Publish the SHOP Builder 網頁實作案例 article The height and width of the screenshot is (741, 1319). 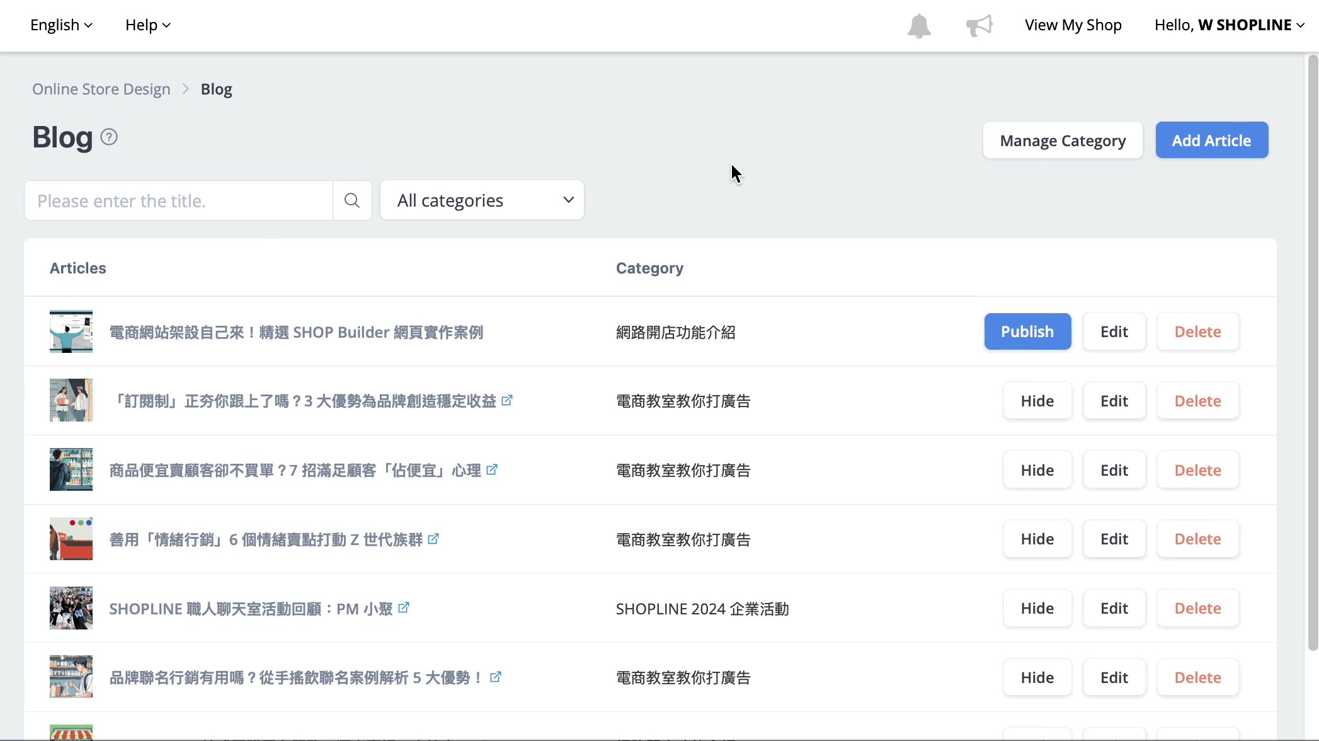tap(1027, 331)
